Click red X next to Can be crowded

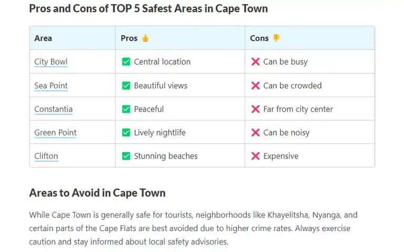pos(255,86)
